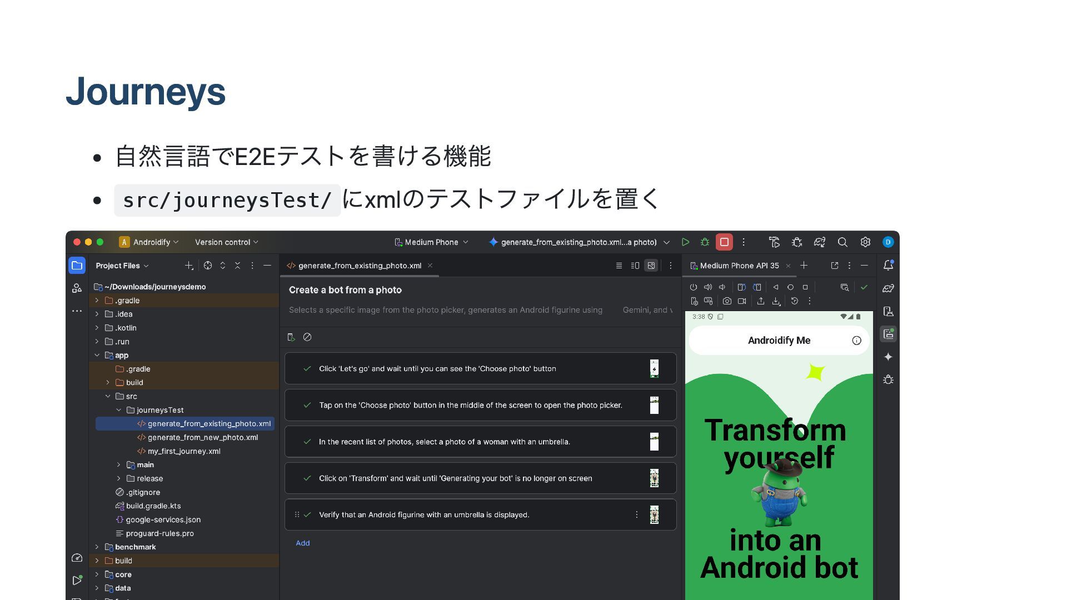Click the green Debug bug icon

(x=705, y=242)
